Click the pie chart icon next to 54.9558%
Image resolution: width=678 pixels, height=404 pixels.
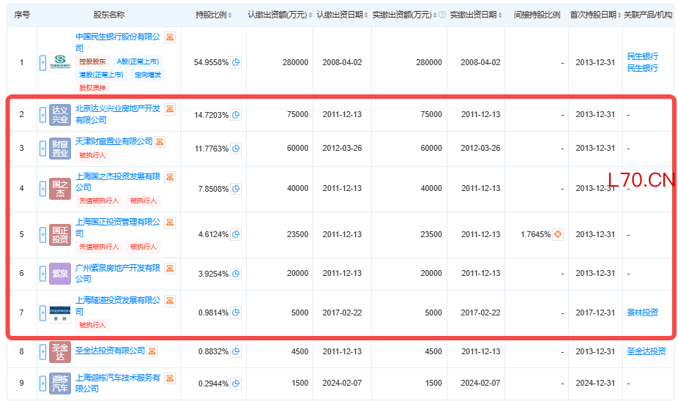click(x=236, y=62)
